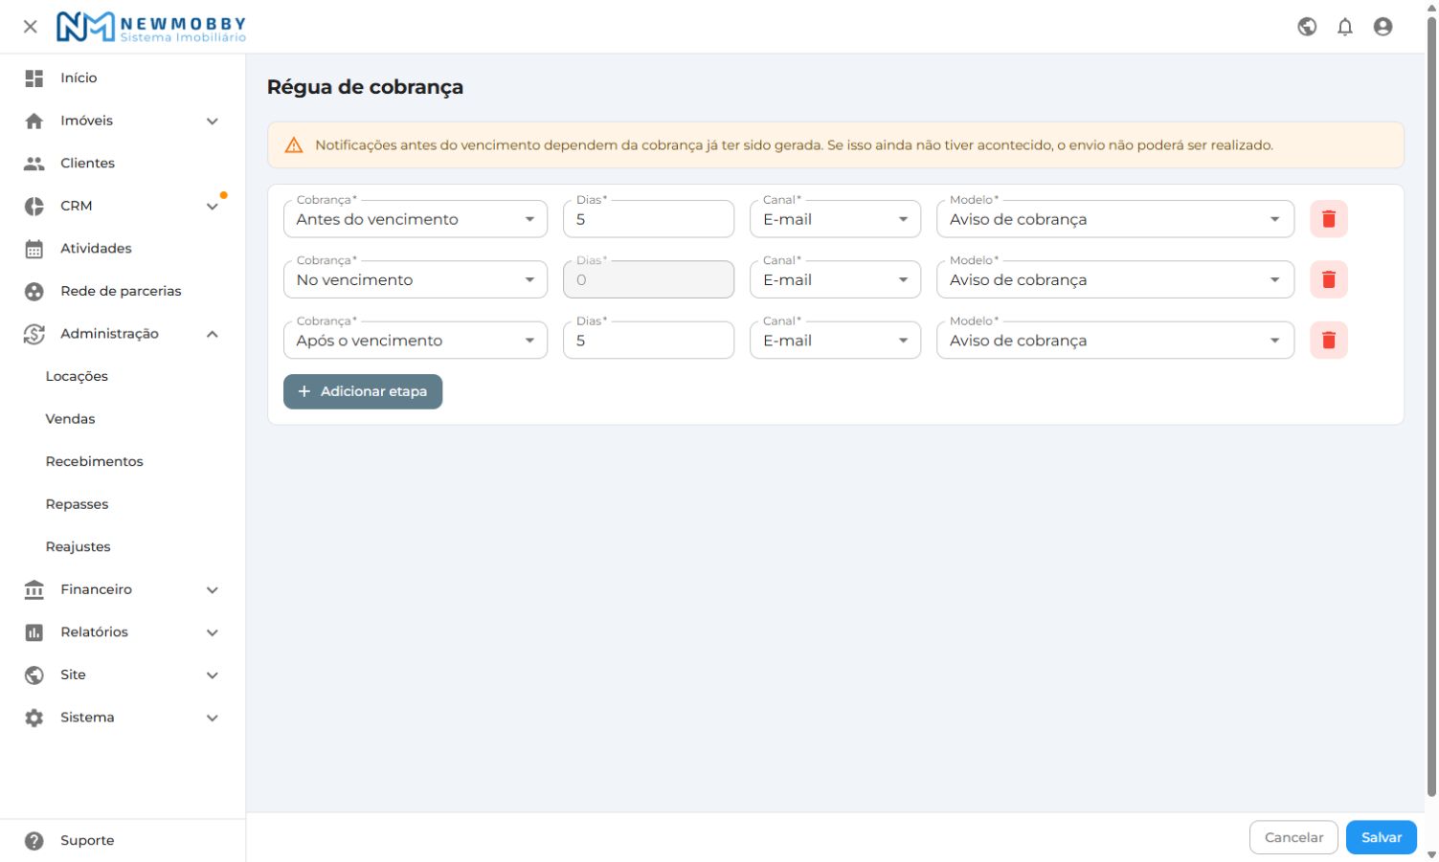Open Canal dropdown in Após o vencimento row
Screen dimensions: 1439x862
tap(835, 340)
